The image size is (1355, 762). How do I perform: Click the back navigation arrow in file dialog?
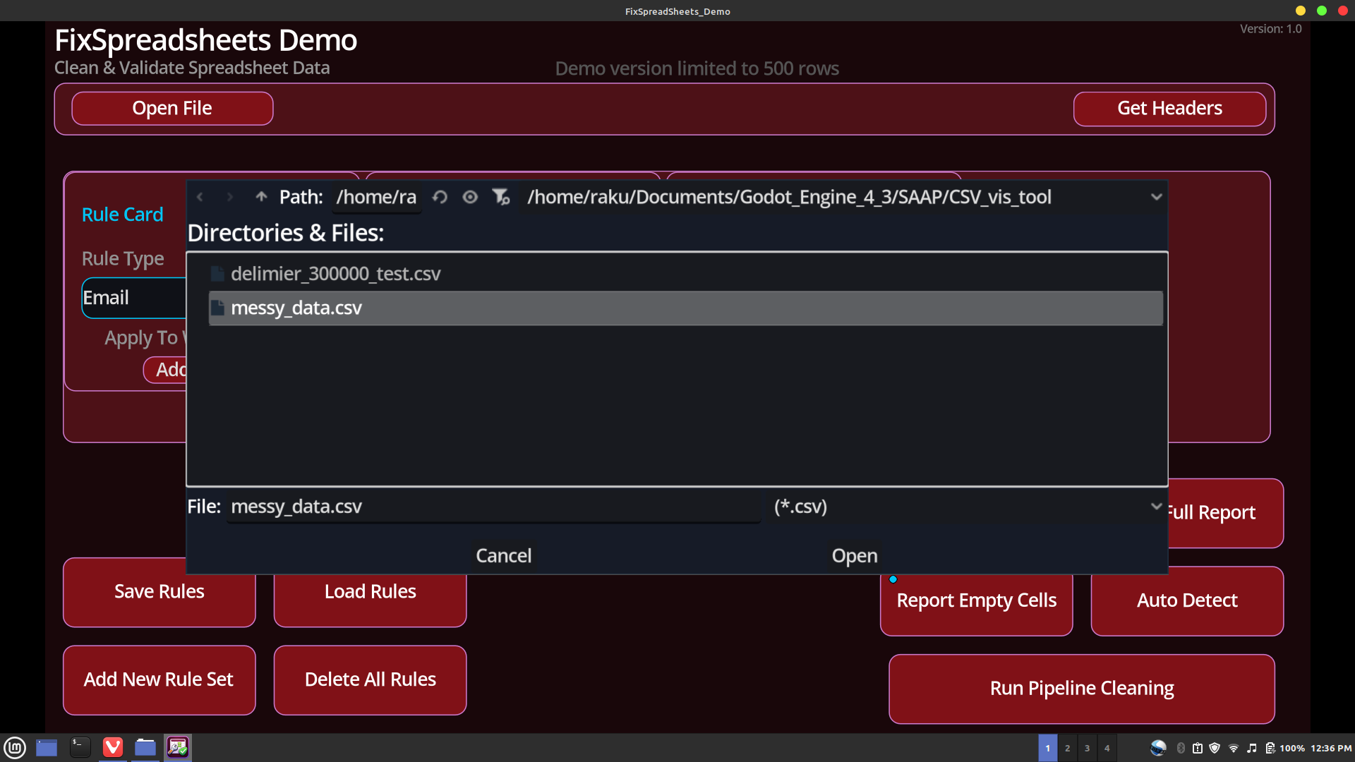coord(200,197)
